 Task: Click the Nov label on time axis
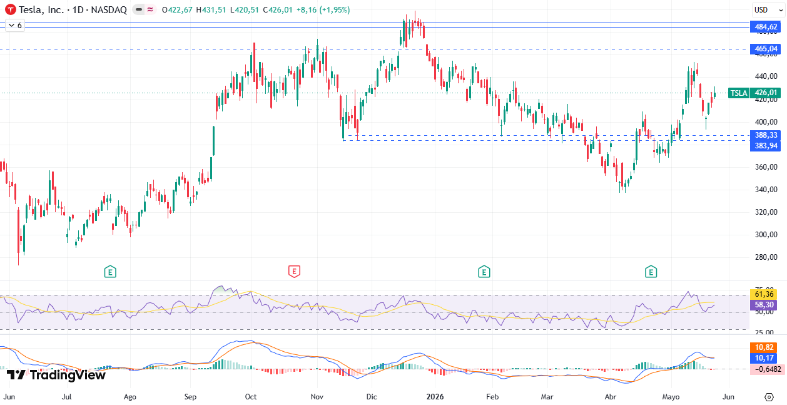[x=317, y=397]
